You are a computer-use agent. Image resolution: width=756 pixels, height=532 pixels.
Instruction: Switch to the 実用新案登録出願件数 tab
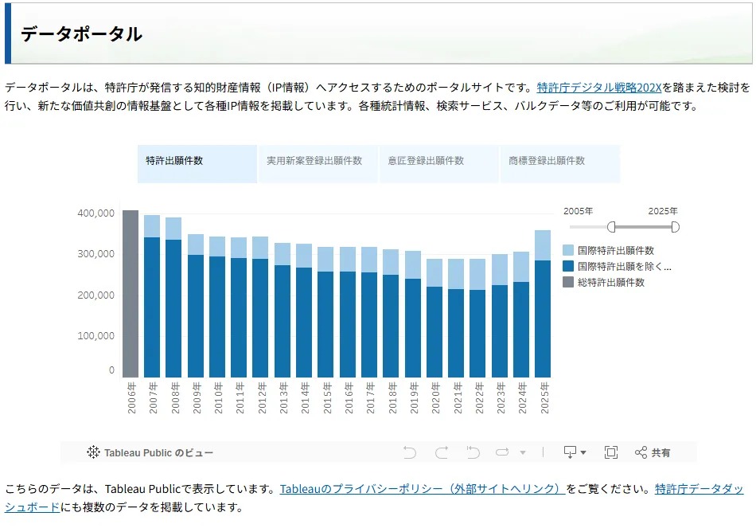(318, 164)
